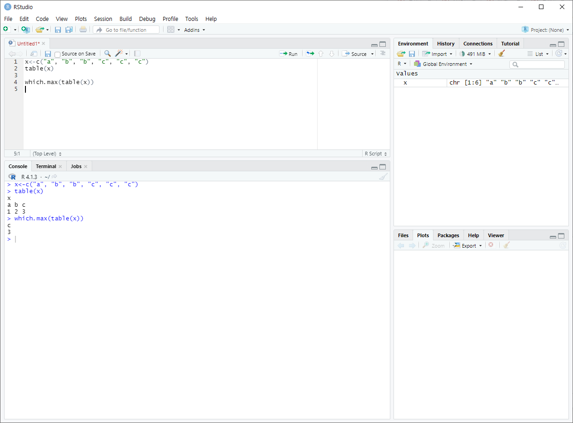Save script icon in editor toolbar
Screen dimensions: 573x423
pos(48,54)
